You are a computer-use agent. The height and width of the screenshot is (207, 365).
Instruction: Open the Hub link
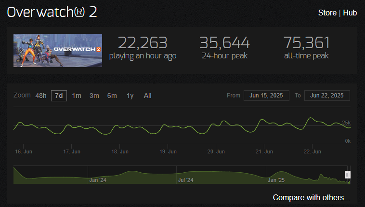pos(350,13)
